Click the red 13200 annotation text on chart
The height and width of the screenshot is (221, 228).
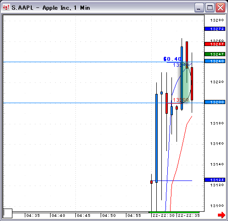click(x=181, y=100)
